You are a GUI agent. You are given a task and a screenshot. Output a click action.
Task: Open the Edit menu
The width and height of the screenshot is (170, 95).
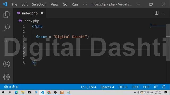pos(24,4)
